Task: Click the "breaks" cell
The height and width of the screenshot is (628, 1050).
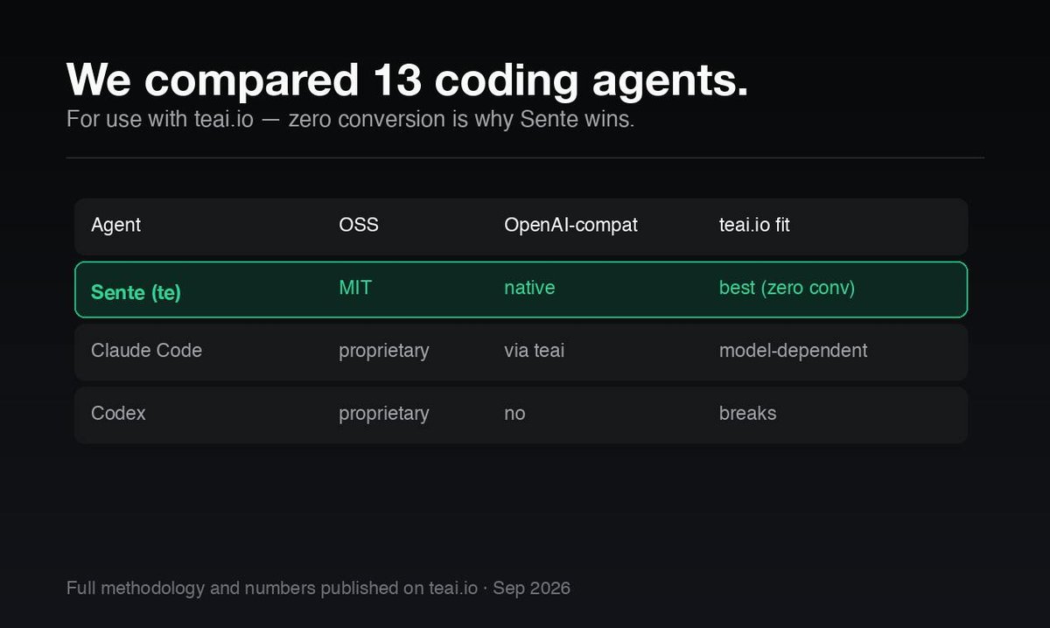Action: point(747,413)
